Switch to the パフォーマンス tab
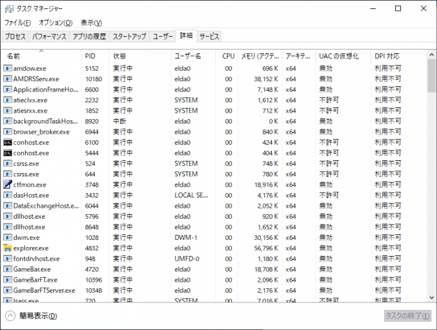The height and width of the screenshot is (330, 437). point(49,37)
